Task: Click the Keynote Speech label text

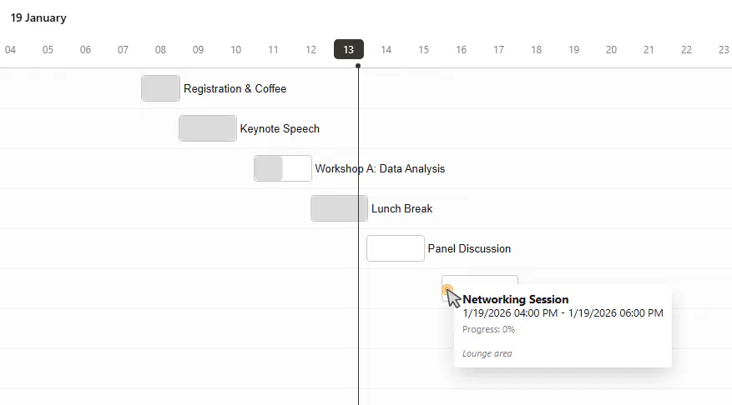Action: (280, 128)
